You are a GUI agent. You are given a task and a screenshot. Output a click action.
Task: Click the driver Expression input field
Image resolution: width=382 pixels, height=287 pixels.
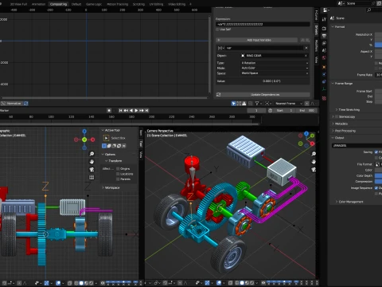click(263, 24)
